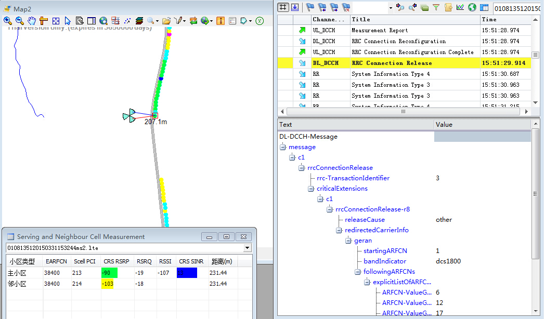Screen dimensions: 544x319
Task: Click the yellow -103 RSRP cell
Action: (107, 284)
